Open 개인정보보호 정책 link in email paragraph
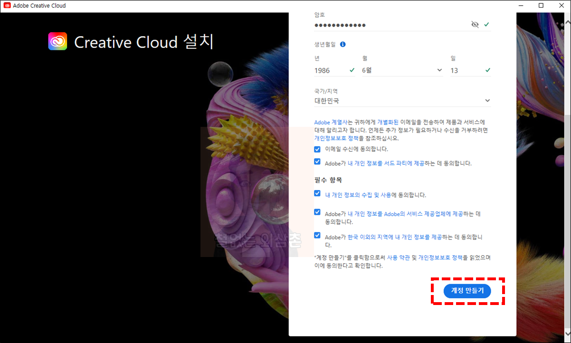The image size is (571, 343). [336, 138]
